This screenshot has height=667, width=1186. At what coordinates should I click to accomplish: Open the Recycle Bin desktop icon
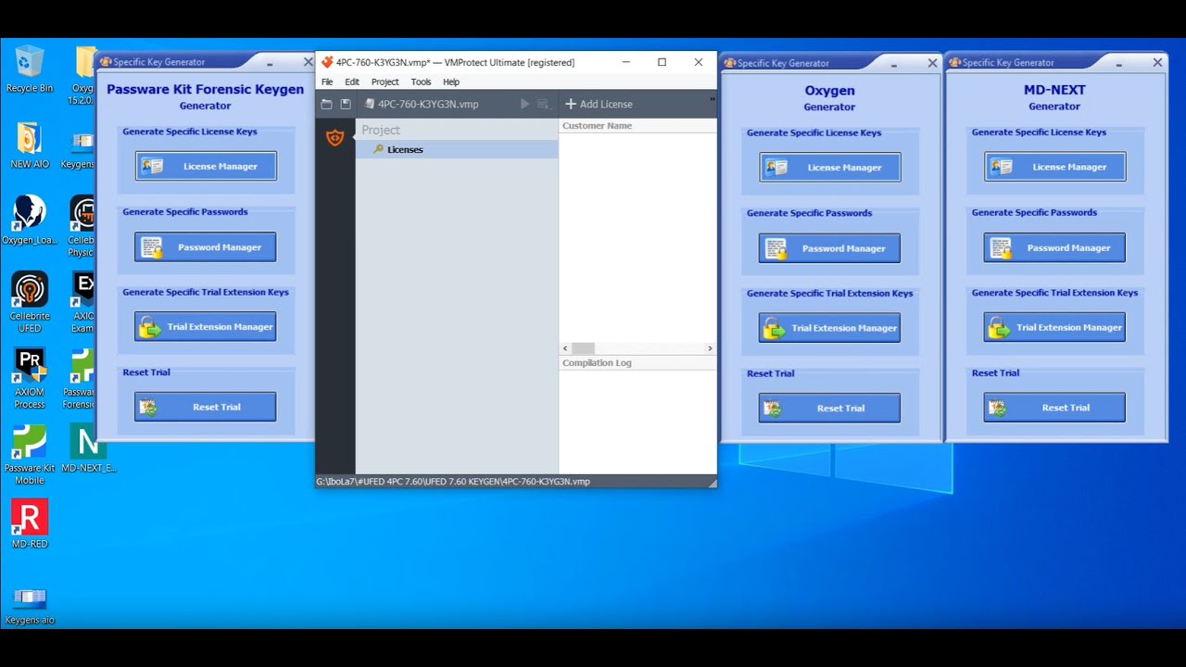tap(30, 69)
